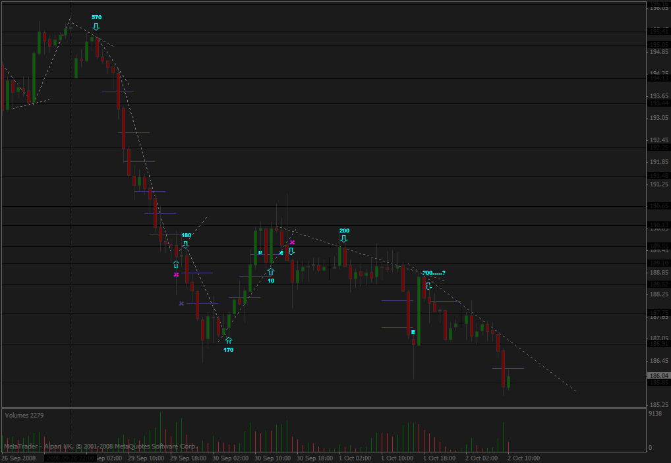
Task: Click the 170 text label
Action: (x=229, y=350)
